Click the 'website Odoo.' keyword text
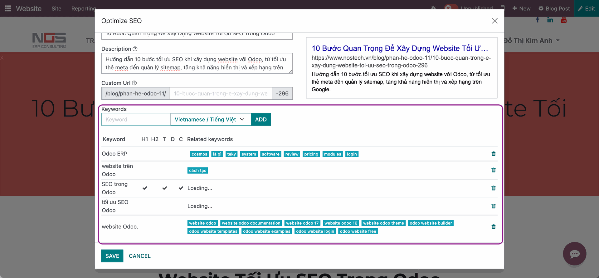Viewport: 599px width, 278px height. click(120, 227)
